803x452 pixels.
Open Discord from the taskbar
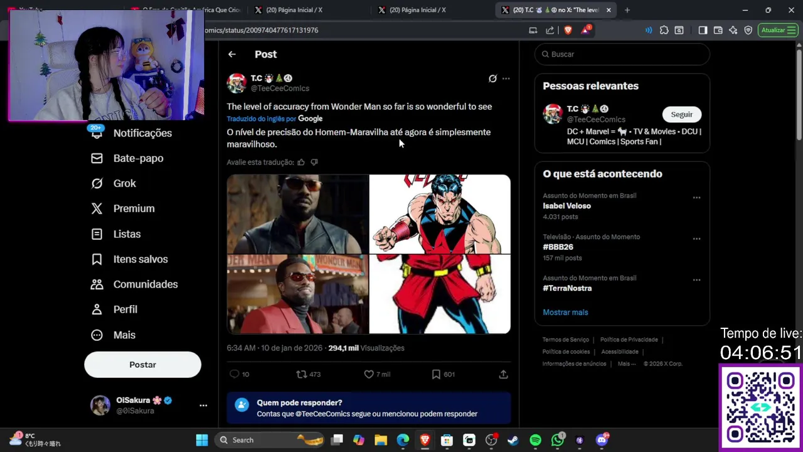click(602, 440)
